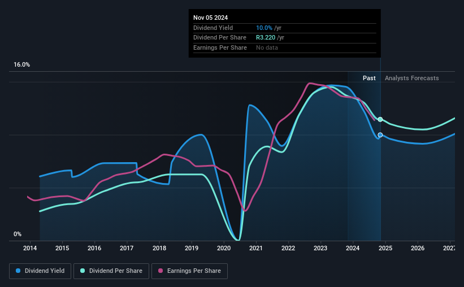The image size is (464, 287).
Task: Click the teal Dividend Per Share dot
Action: (83, 271)
